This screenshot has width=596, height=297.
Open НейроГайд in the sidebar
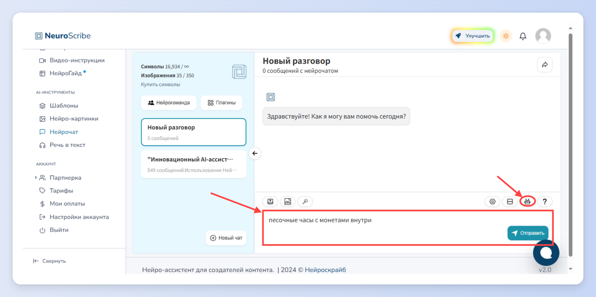tap(62, 73)
